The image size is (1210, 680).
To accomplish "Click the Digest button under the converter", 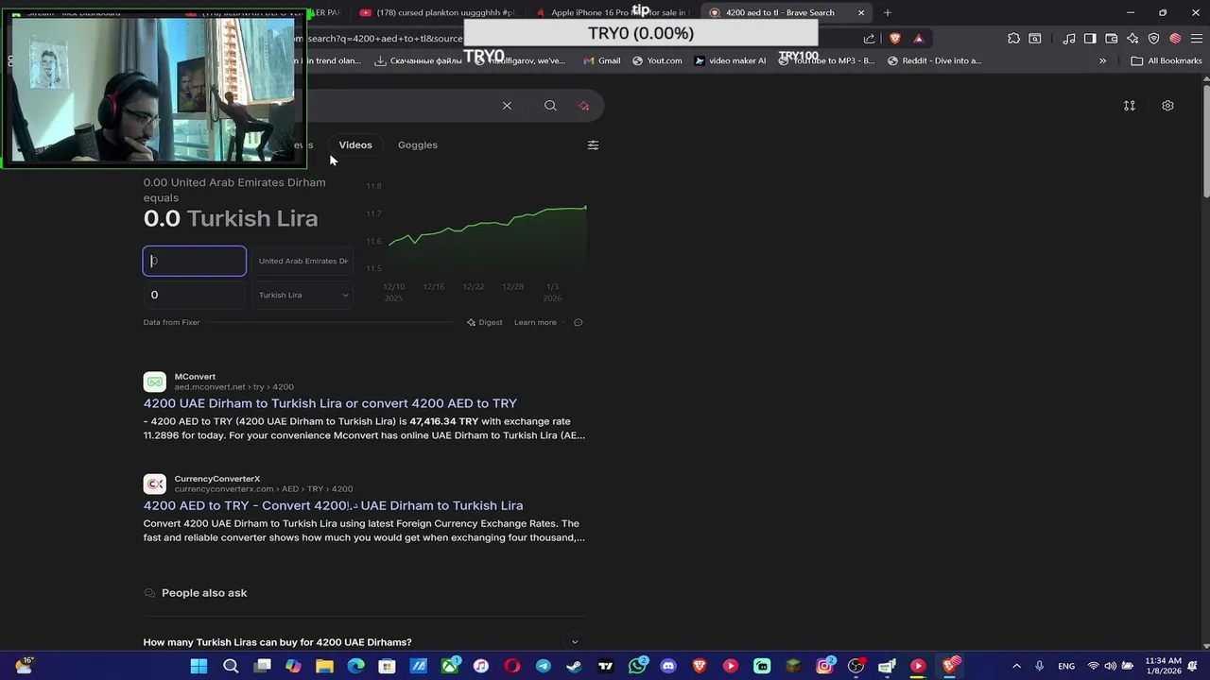I will pyautogui.click(x=485, y=322).
